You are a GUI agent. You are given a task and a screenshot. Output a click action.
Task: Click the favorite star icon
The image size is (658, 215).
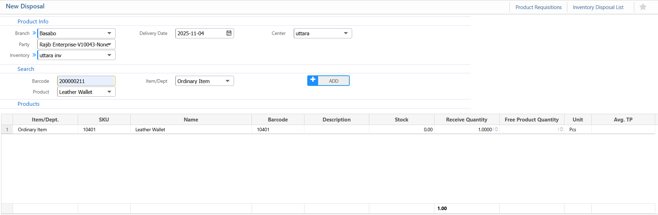pyautogui.click(x=643, y=7)
